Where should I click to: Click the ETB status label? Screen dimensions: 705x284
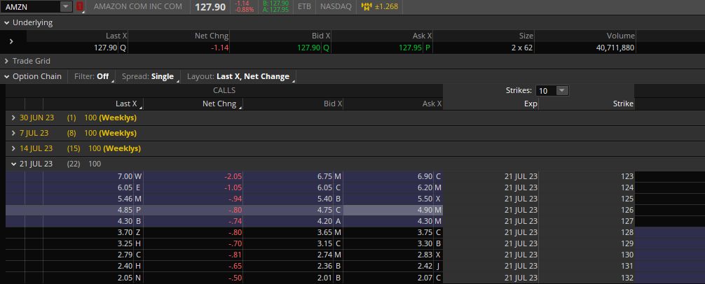tap(304, 7)
